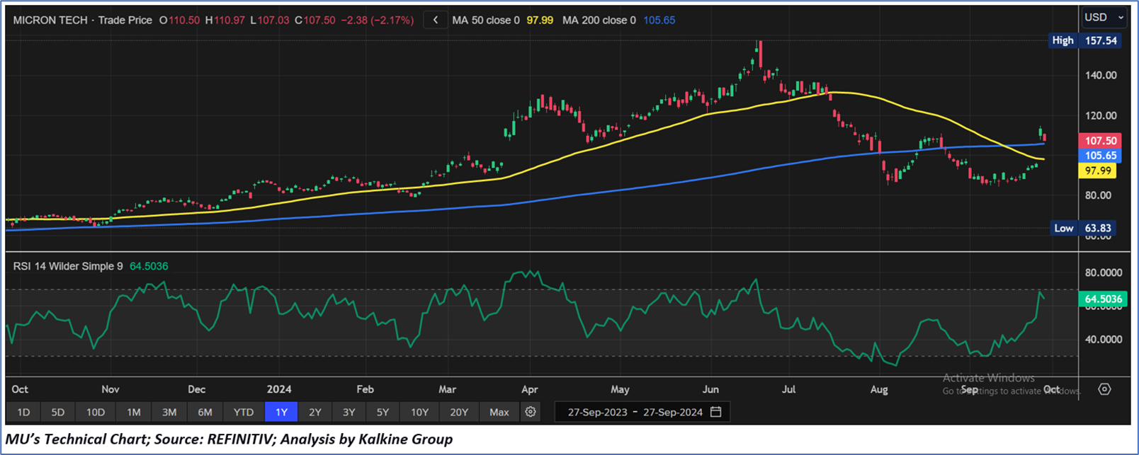Select the 2Y time range

pos(315,412)
